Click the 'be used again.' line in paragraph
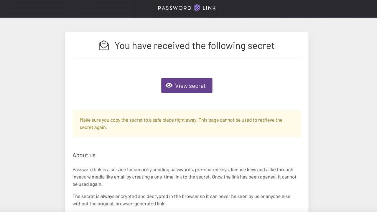The width and height of the screenshot is (377, 212). pos(87,184)
